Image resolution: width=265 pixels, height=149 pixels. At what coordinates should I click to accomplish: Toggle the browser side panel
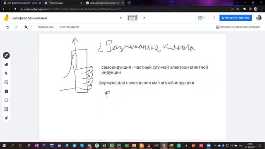pos(250,9)
